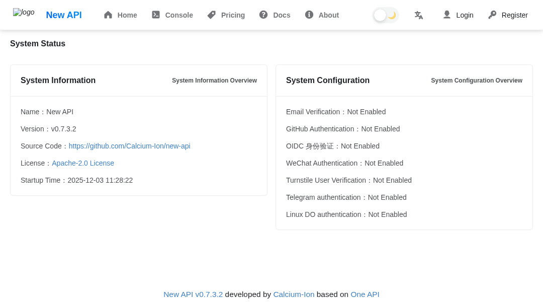
Task: Click the New API v0.7.3.2 footer link
Action: pyautogui.click(x=193, y=294)
